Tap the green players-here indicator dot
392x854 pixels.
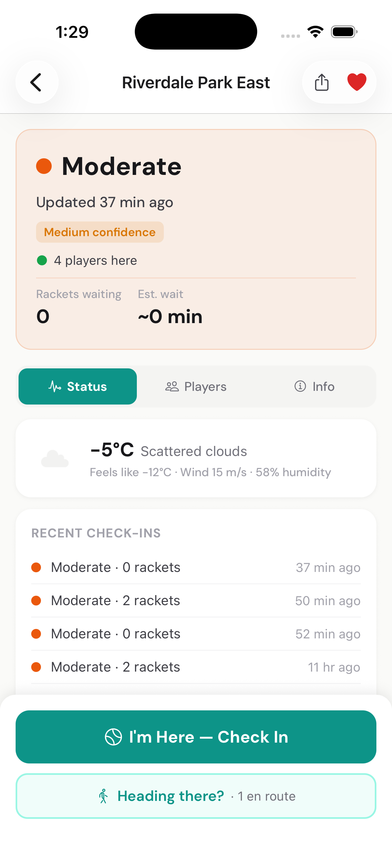(42, 261)
